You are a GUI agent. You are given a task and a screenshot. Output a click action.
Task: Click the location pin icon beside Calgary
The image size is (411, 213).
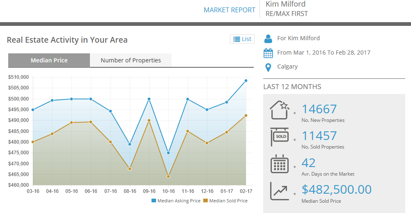pyautogui.click(x=268, y=67)
